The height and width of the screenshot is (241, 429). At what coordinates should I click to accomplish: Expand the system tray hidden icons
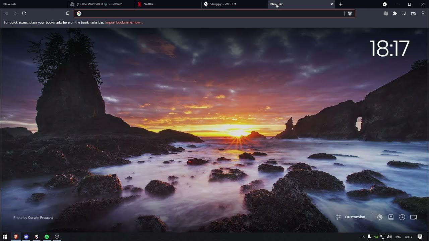point(362,237)
